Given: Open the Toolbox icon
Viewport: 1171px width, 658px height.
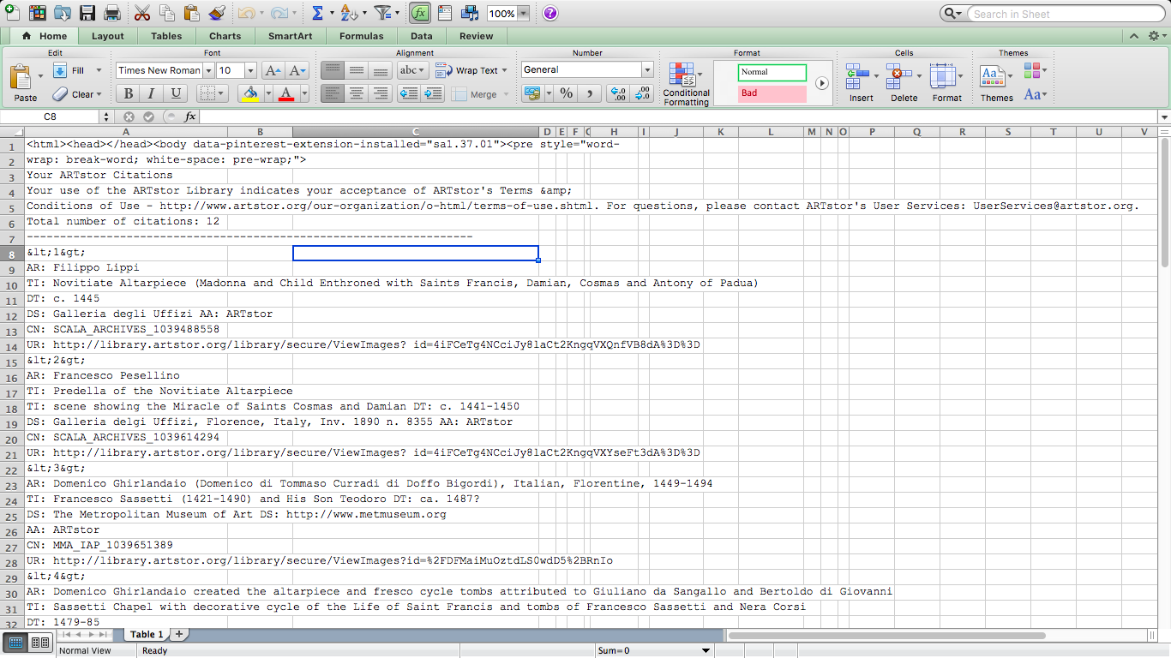Looking at the screenshot, I should tap(445, 13).
